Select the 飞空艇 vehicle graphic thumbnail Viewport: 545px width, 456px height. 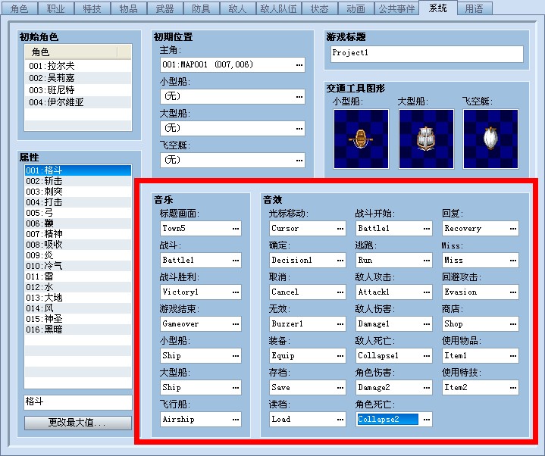(490, 139)
